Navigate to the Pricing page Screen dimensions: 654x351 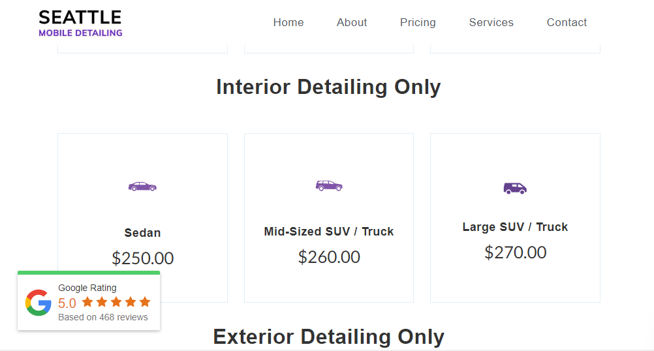[418, 22]
